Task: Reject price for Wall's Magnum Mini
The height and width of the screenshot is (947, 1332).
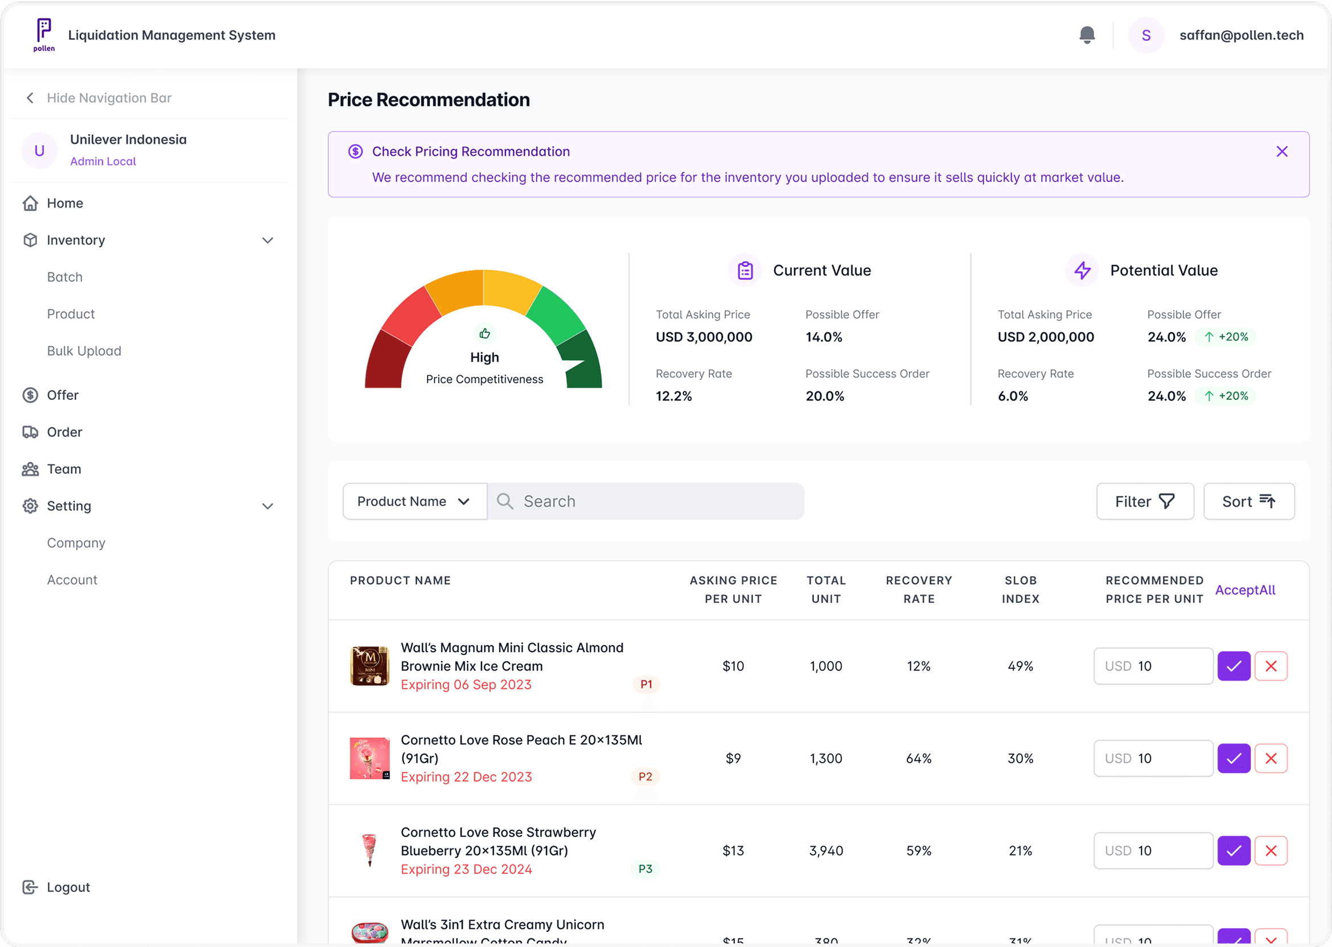Action: pyautogui.click(x=1270, y=666)
